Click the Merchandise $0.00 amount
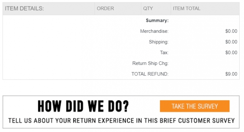 pyautogui.click(x=231, y=31)
